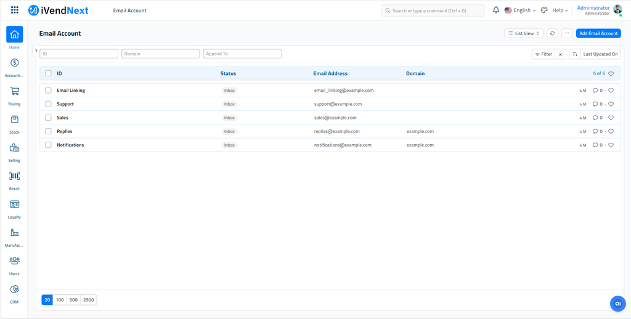Open the Buying cart icon
Screen dimensions: 631x319
tap(14, 91)
